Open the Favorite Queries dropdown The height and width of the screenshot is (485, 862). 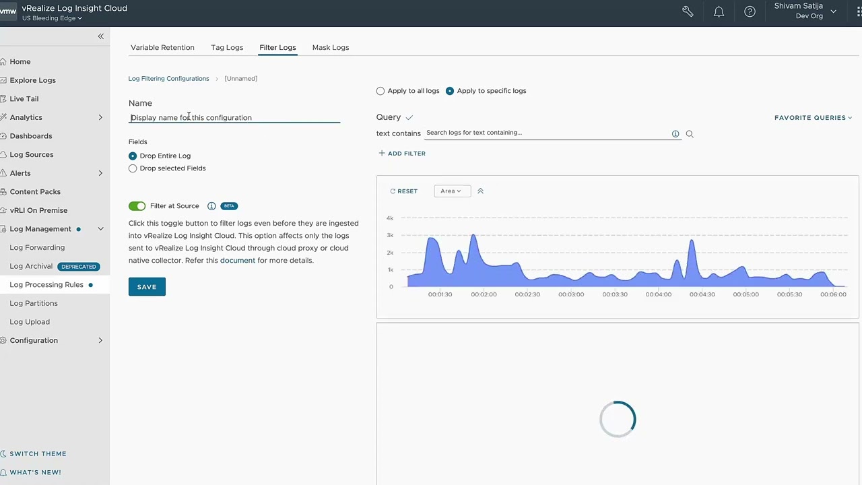813,118
